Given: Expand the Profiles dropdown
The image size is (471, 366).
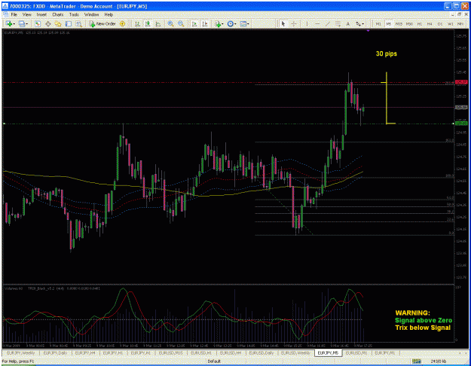Looking at the screenshot, I should click(27, 24).
